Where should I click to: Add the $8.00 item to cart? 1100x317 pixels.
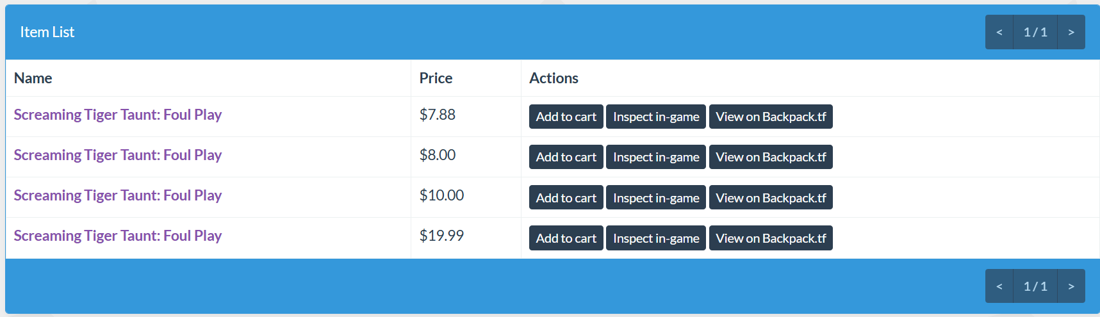click(x=566, y=157)
